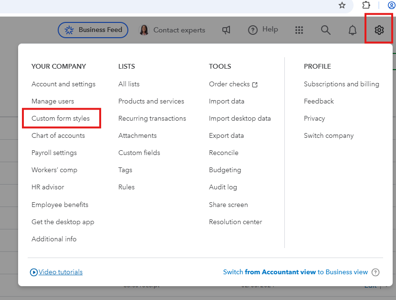This screenshot has width=396, height=300.
Task: Choose Products and services
Action: tap(151, 101)
